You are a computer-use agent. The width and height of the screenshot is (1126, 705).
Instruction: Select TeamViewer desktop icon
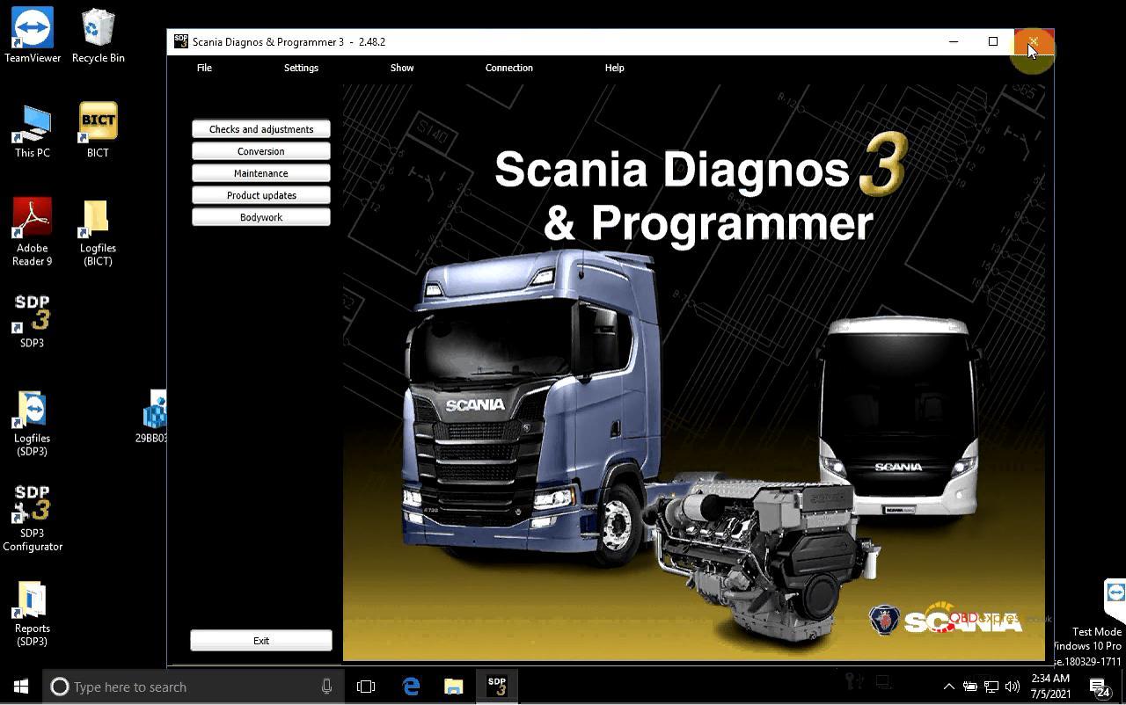[33, 36]
